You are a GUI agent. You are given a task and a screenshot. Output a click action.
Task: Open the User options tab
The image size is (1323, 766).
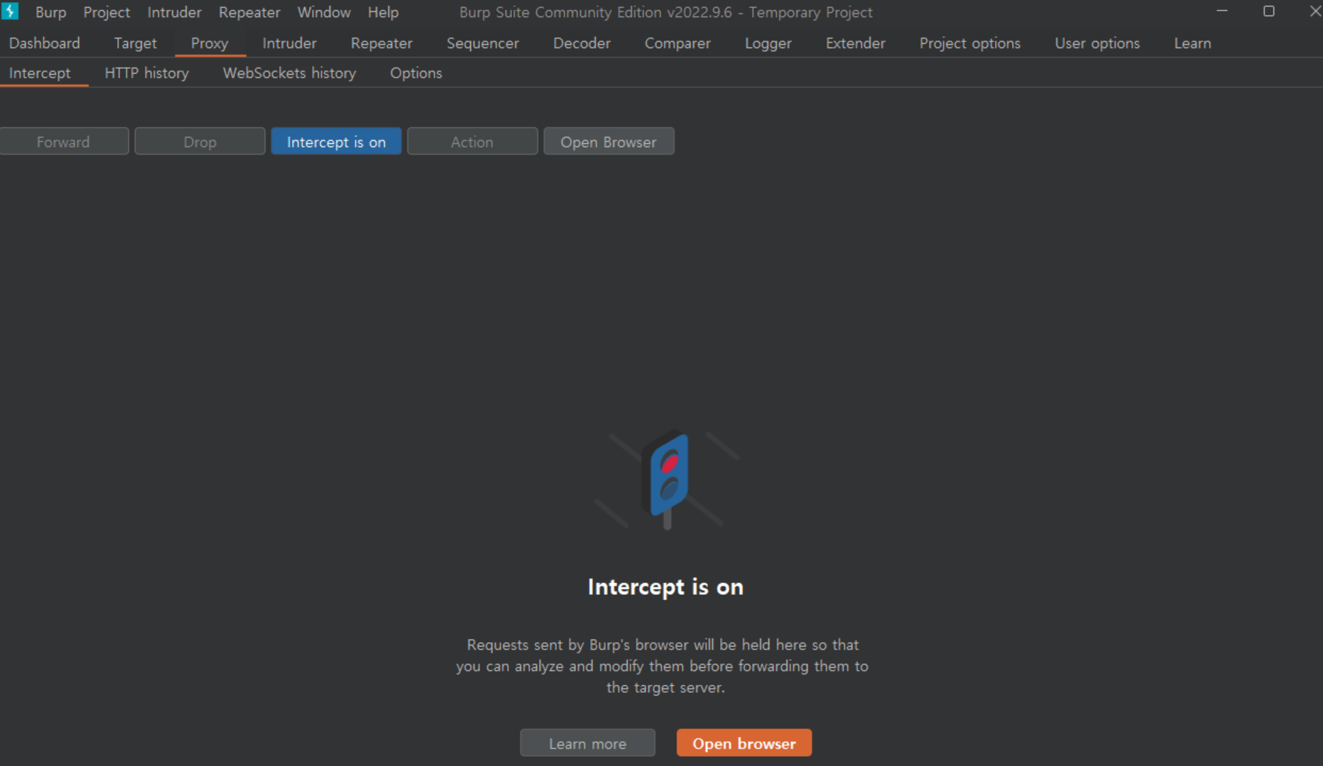tap(1096, 43)
